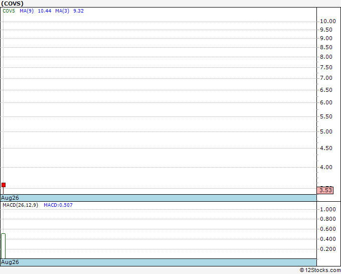Click the 7.00 price axis label
The image size is (341, 274).
point(326,78)
